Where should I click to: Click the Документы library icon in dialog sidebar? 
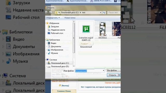tap(49, 47)
